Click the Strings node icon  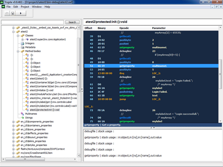[22, 118]
